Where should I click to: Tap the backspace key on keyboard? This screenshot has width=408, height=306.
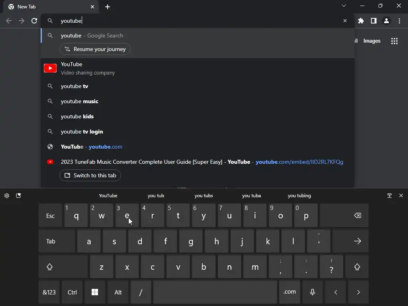[x=344, y=216]
